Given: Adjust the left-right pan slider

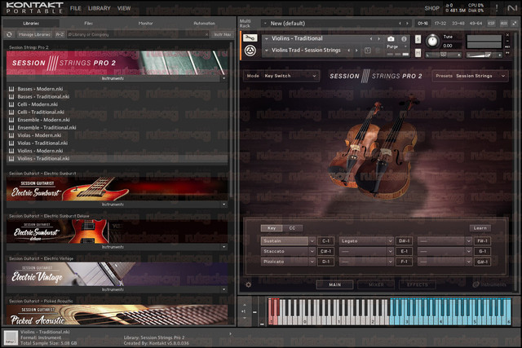Looking at the screenshot, I should [x=444, y=55].
